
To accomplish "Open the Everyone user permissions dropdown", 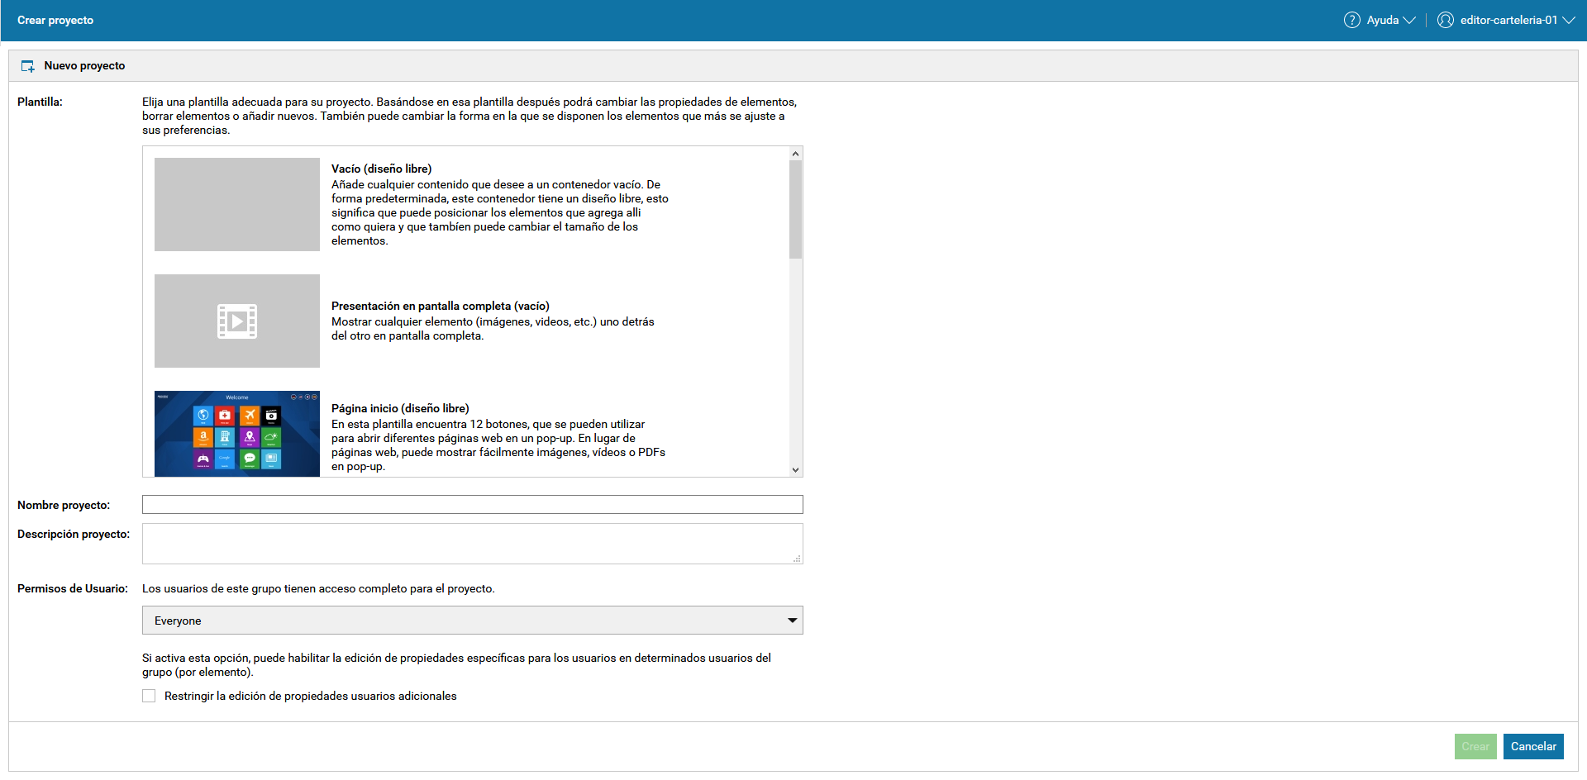I will [x=472, y=621].
